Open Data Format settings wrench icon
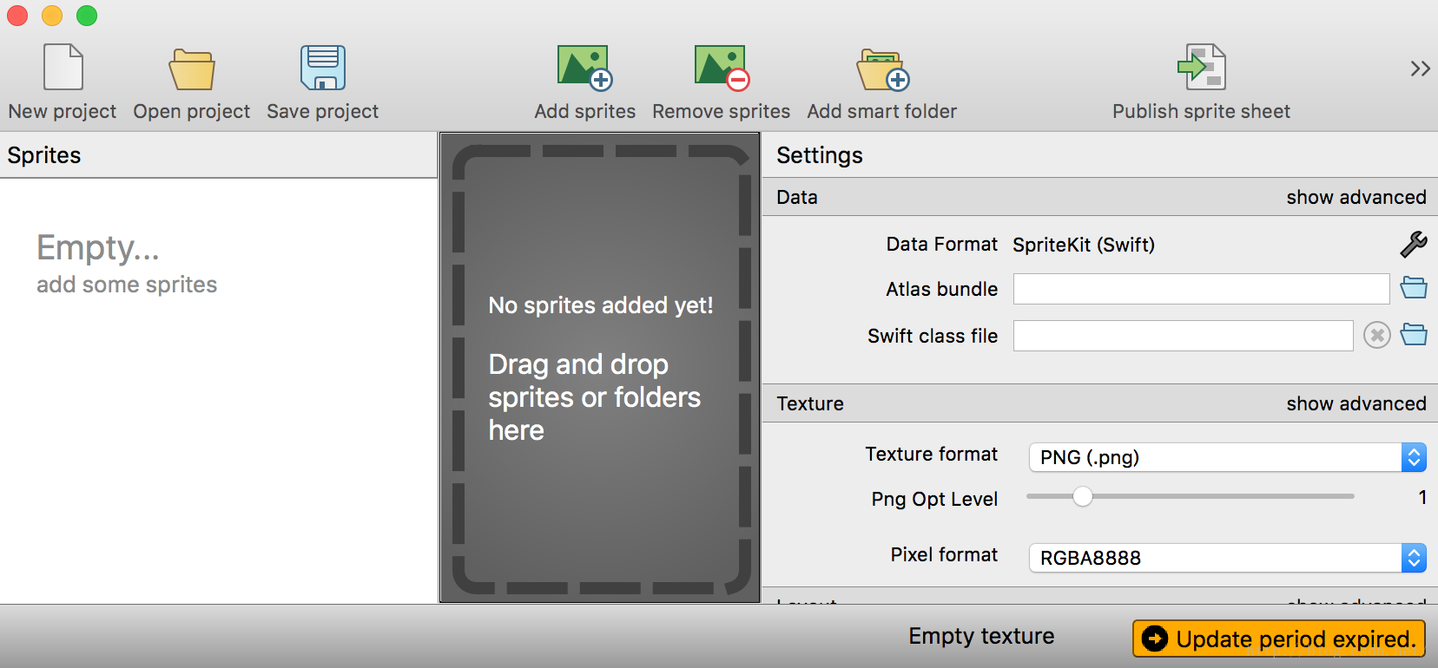 coord(1414,245)
